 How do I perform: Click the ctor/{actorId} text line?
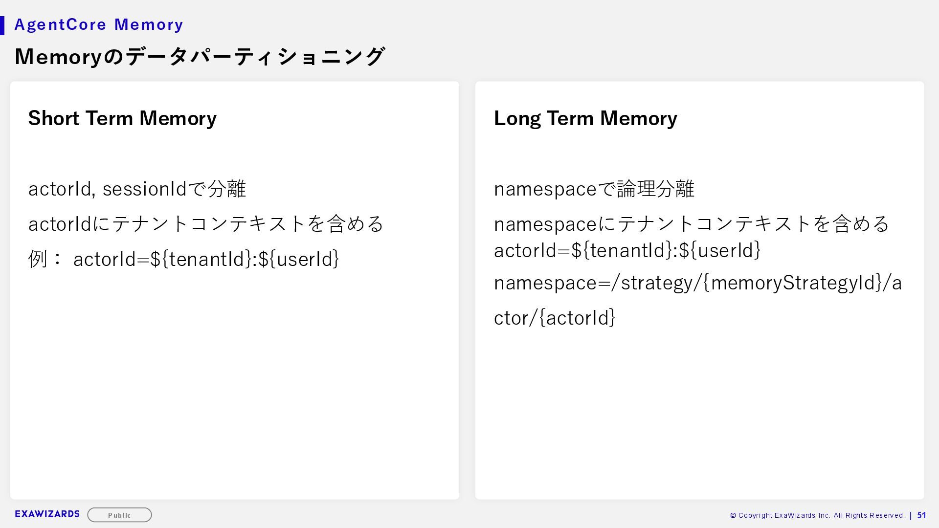[555, 318]
